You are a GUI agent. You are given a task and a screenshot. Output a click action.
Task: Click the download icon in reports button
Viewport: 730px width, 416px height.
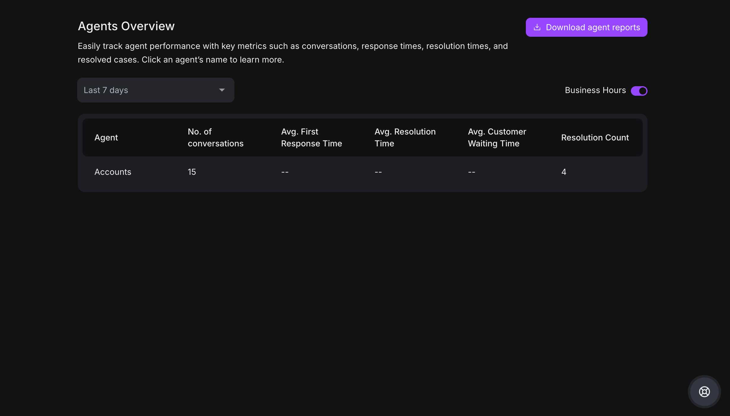click(537, 27)
